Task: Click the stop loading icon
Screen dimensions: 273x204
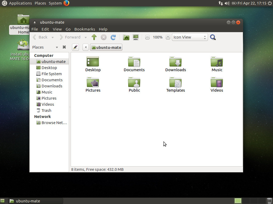Action: tap(103, 37)
